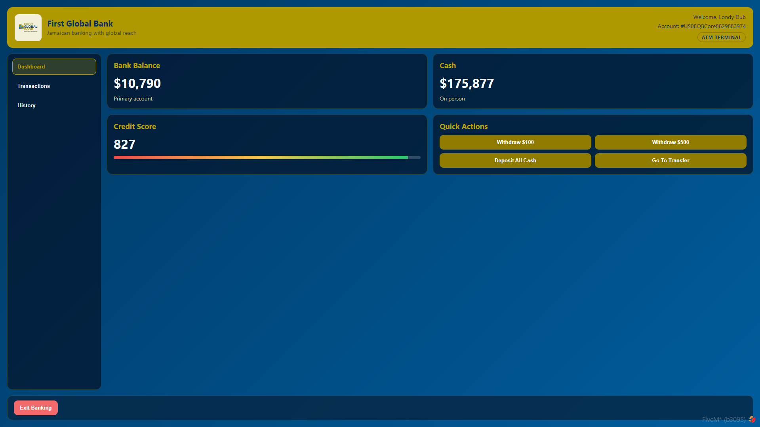The height and width of the screenshot is (427, 760).
Task: Select the 827 credit score value
Action: click(124, 144)
